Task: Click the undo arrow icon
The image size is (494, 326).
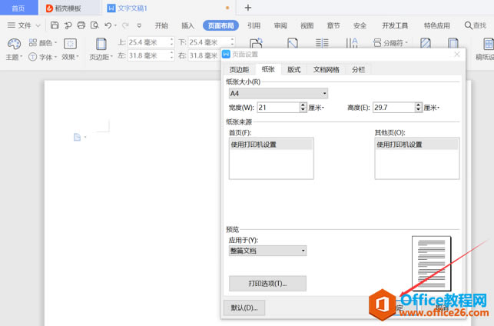Action: pos(108,25)
